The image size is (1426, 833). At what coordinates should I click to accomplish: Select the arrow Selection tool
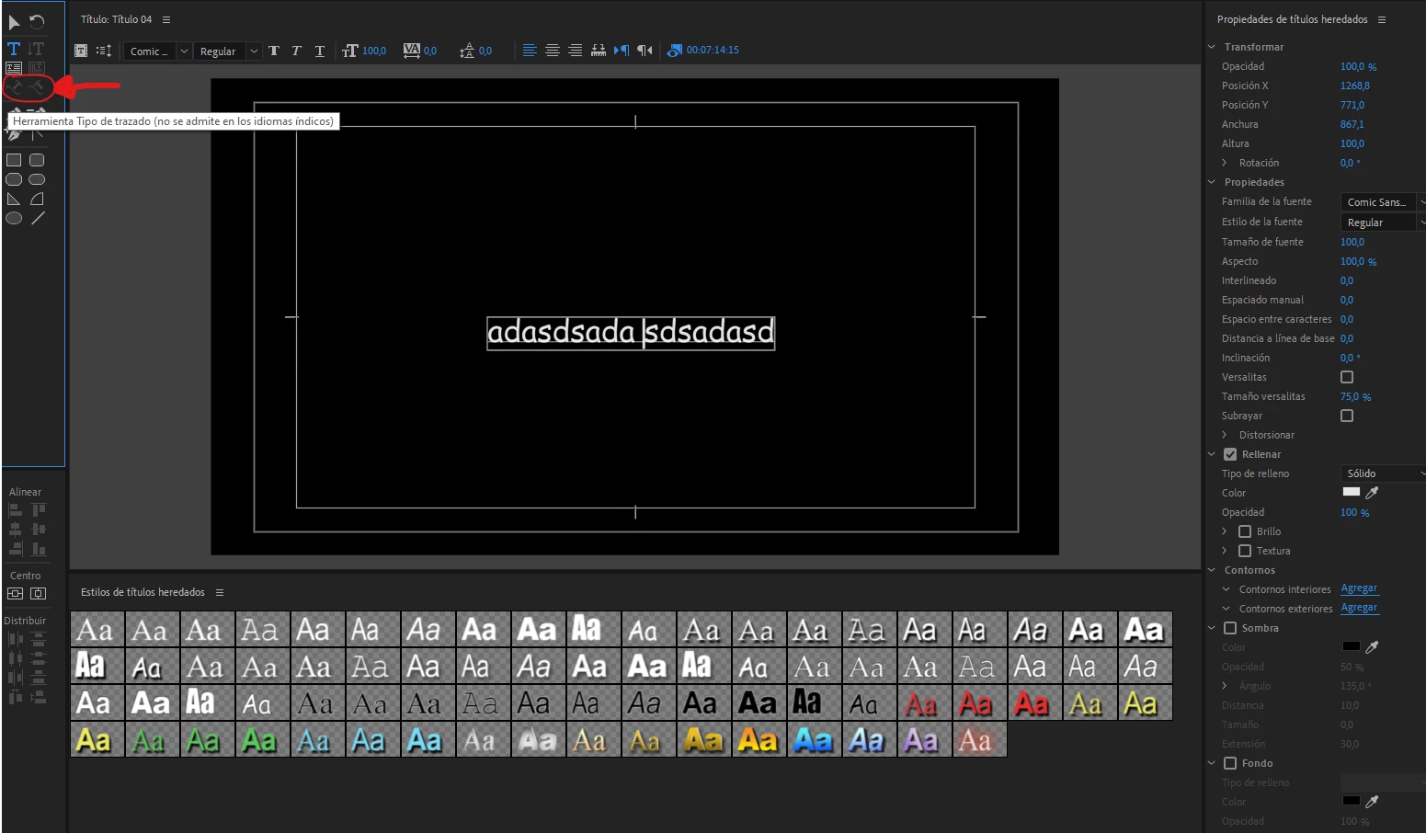(14, 22)
